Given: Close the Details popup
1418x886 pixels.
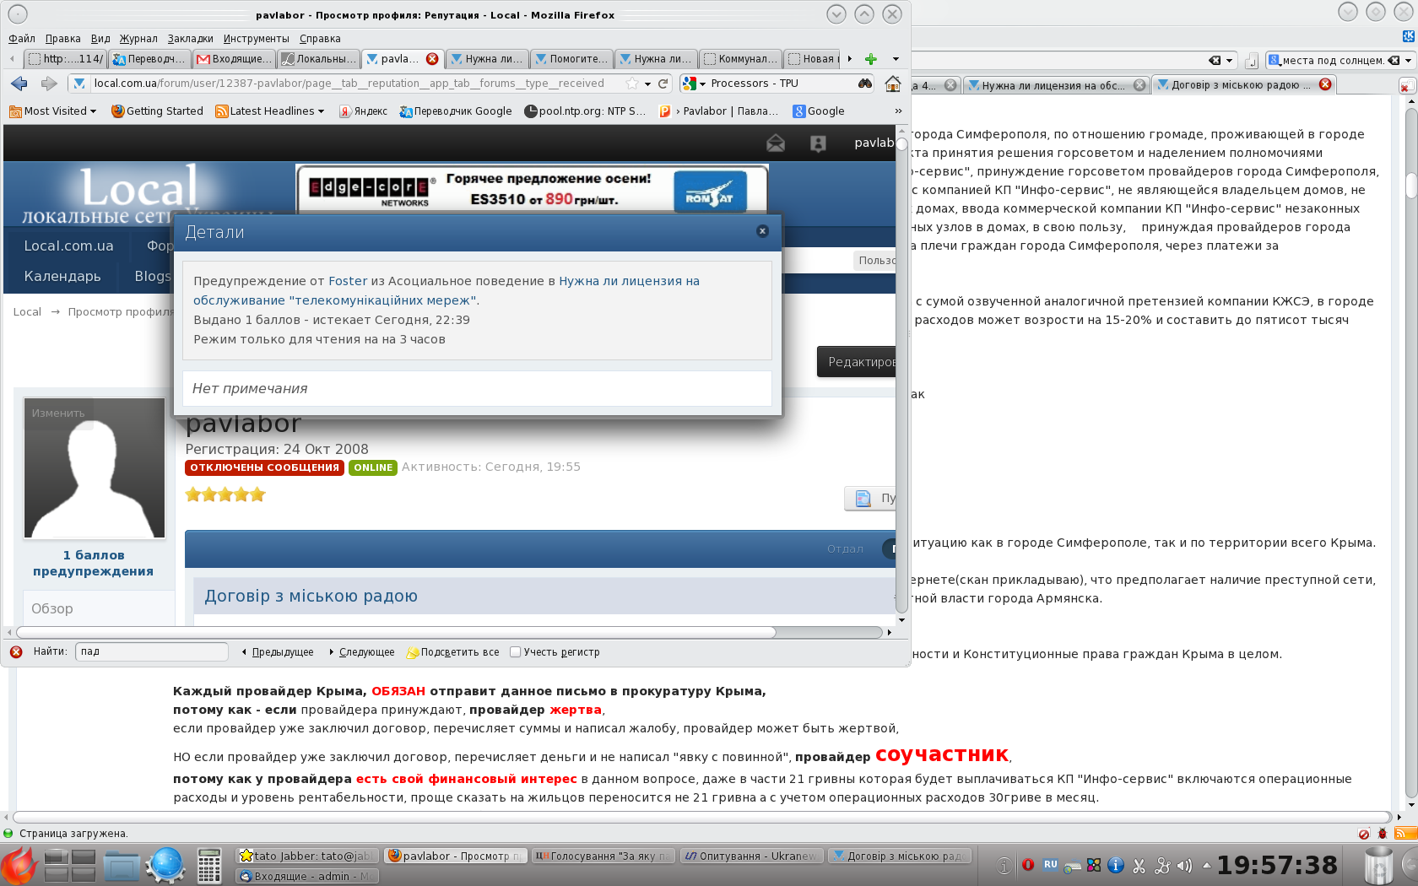Looking at the screenshot, I should pos(762,231).
